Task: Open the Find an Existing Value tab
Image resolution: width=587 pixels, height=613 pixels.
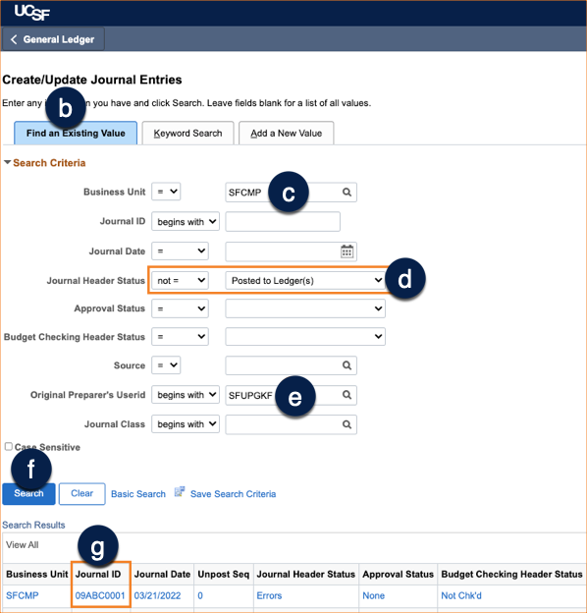Action: [76, 133]
